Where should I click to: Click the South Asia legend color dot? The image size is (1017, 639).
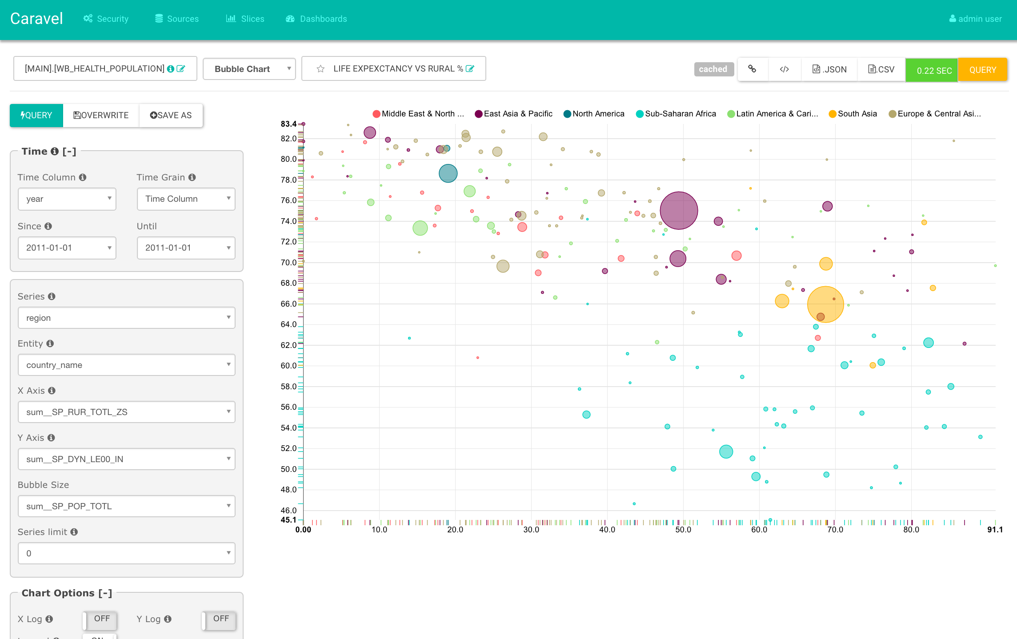click(833, 114)
